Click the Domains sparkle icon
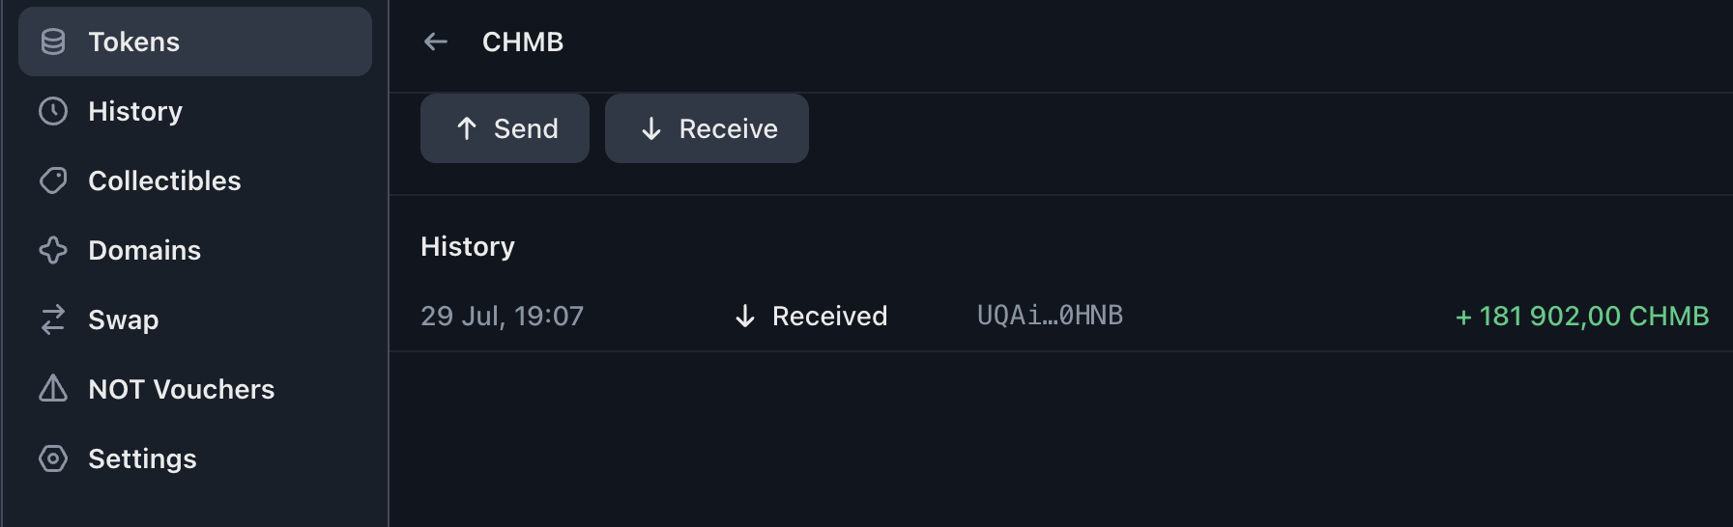Screen dimensions: 1733x527 pos(53,250)
